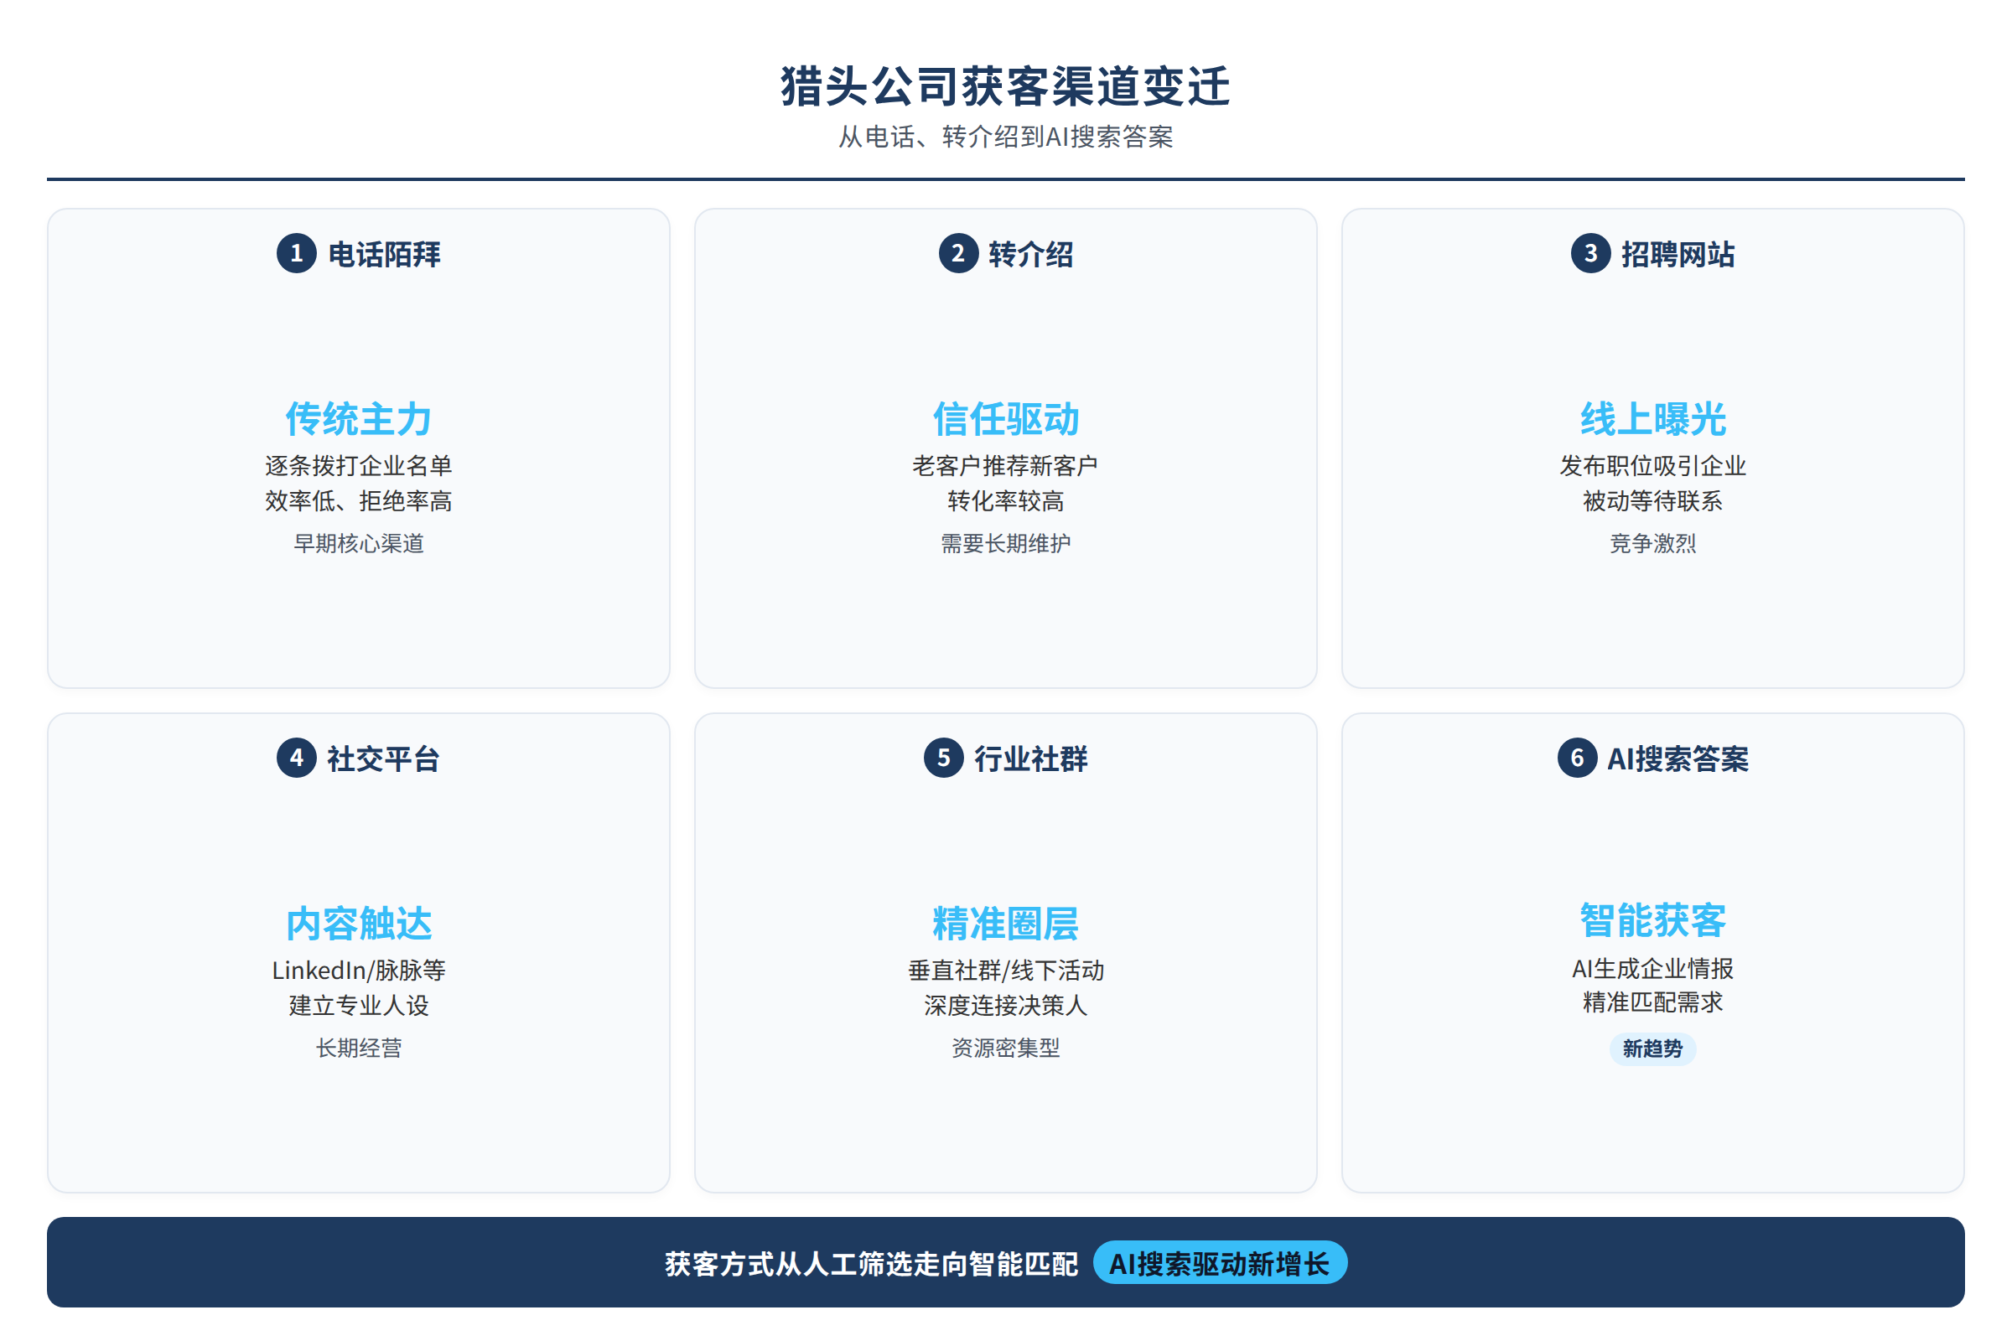Select the main title 猎头公司获客渠道变迁
Image resolution: width=2012 pixels, height=1341 pixels.
coord(1006,86)
